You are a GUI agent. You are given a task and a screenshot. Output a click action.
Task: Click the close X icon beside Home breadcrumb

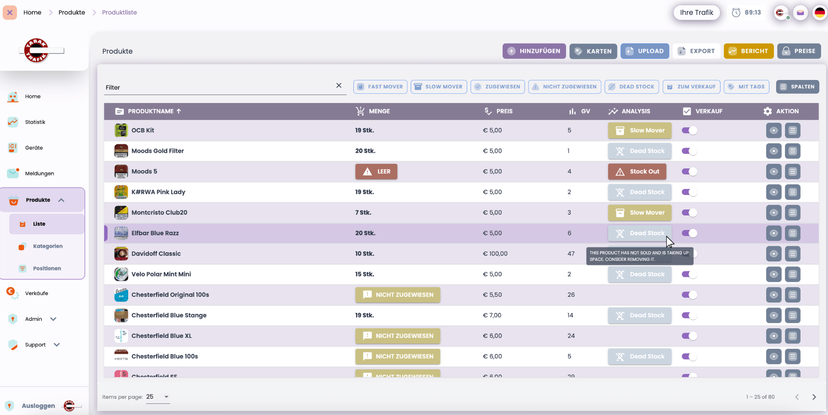(x=10, y=13)
